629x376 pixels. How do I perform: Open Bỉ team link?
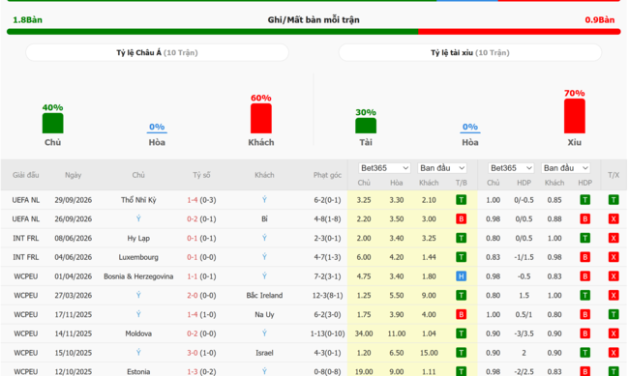pyautogui.click(x=264, y=218)
